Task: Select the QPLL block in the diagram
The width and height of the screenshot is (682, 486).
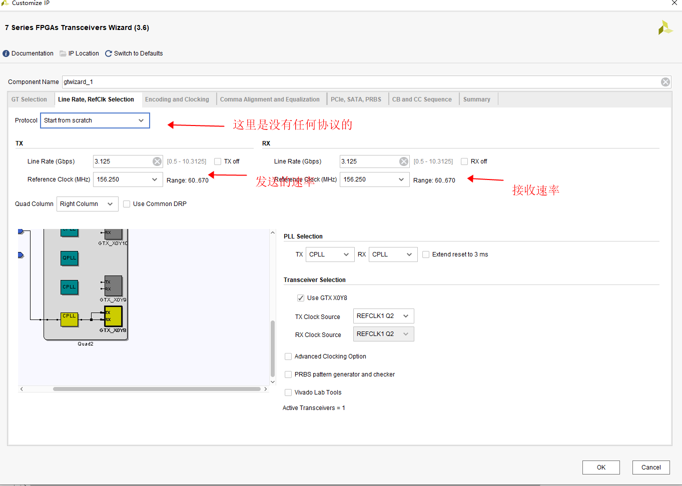Action: click(x=70, y=258)
